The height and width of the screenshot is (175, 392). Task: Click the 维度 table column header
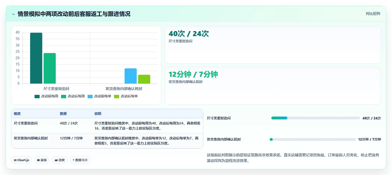tap(17, 114)
